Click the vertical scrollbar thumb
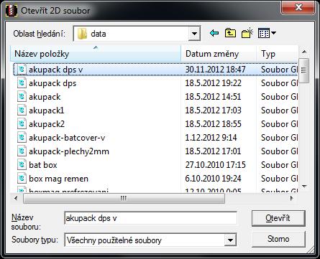 [304, 70]
